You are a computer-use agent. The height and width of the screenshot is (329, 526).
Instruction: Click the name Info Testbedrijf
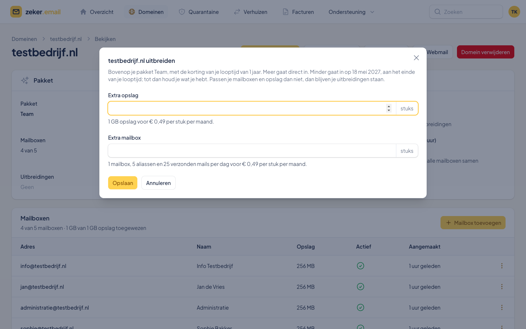pyautogui.click(x=215, y=266)
